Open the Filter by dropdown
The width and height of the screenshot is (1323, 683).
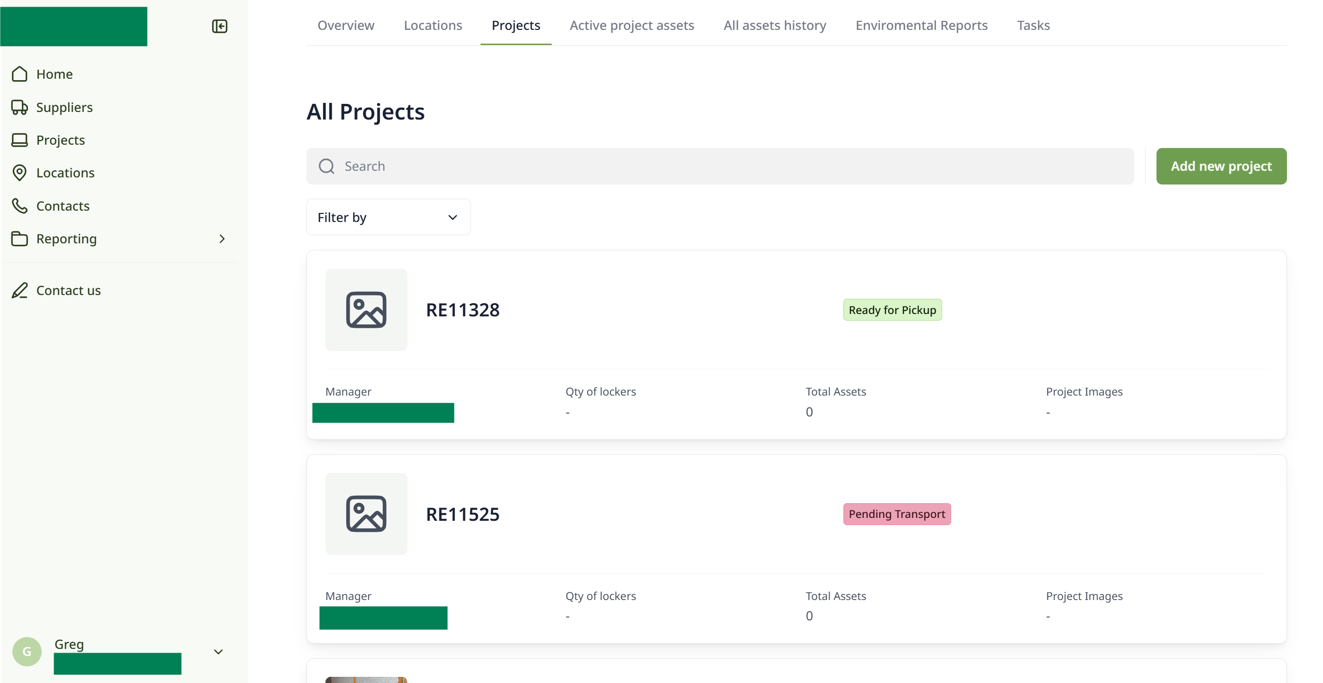[x=389, y=217]
